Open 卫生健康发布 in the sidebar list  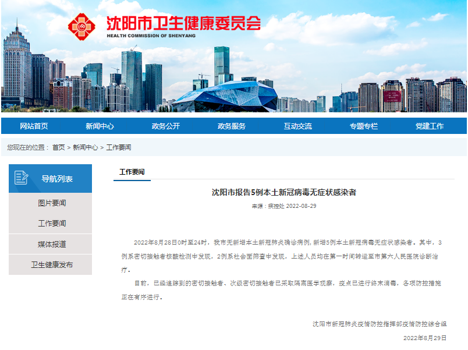pos(52,265)
